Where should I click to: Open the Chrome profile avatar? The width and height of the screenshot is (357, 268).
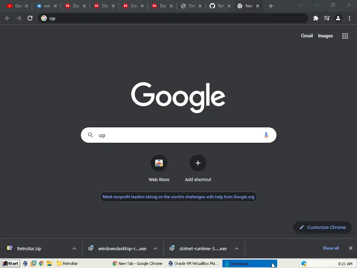point(338,18)
